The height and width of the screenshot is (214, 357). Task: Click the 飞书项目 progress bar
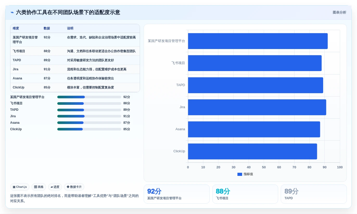tap(89, 103)
